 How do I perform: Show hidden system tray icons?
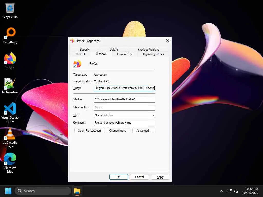(221, 191)
